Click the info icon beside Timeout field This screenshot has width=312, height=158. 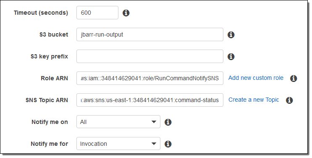click(x=126, y=13)
